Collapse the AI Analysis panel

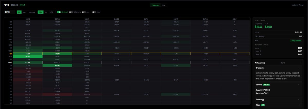[302, 63]
